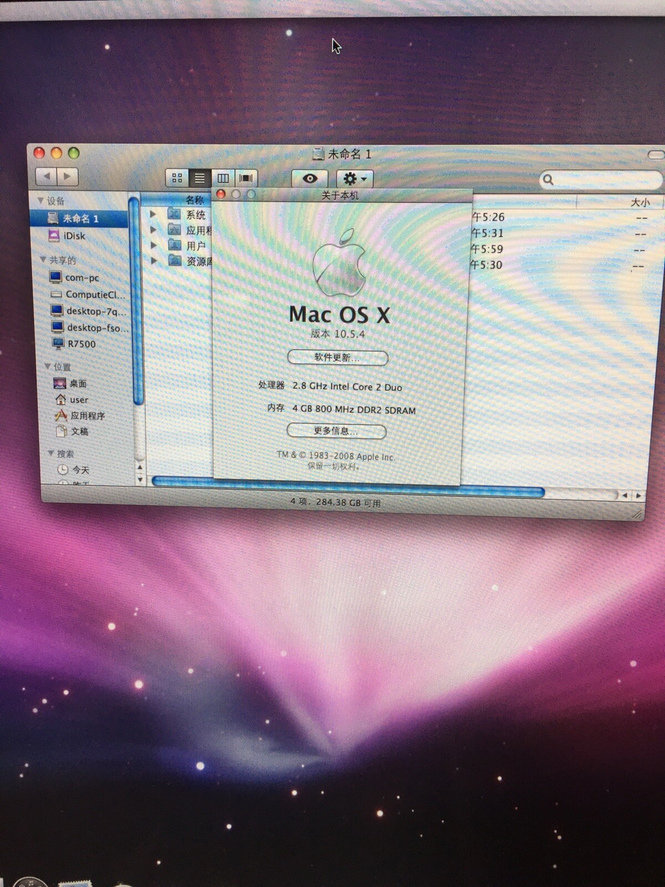
Task: Close the 关于本机 window
Action: pos(221,193)
